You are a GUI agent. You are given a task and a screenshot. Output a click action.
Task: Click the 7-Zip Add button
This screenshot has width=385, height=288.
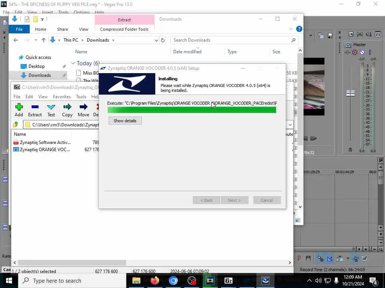[x=19, y=110]
